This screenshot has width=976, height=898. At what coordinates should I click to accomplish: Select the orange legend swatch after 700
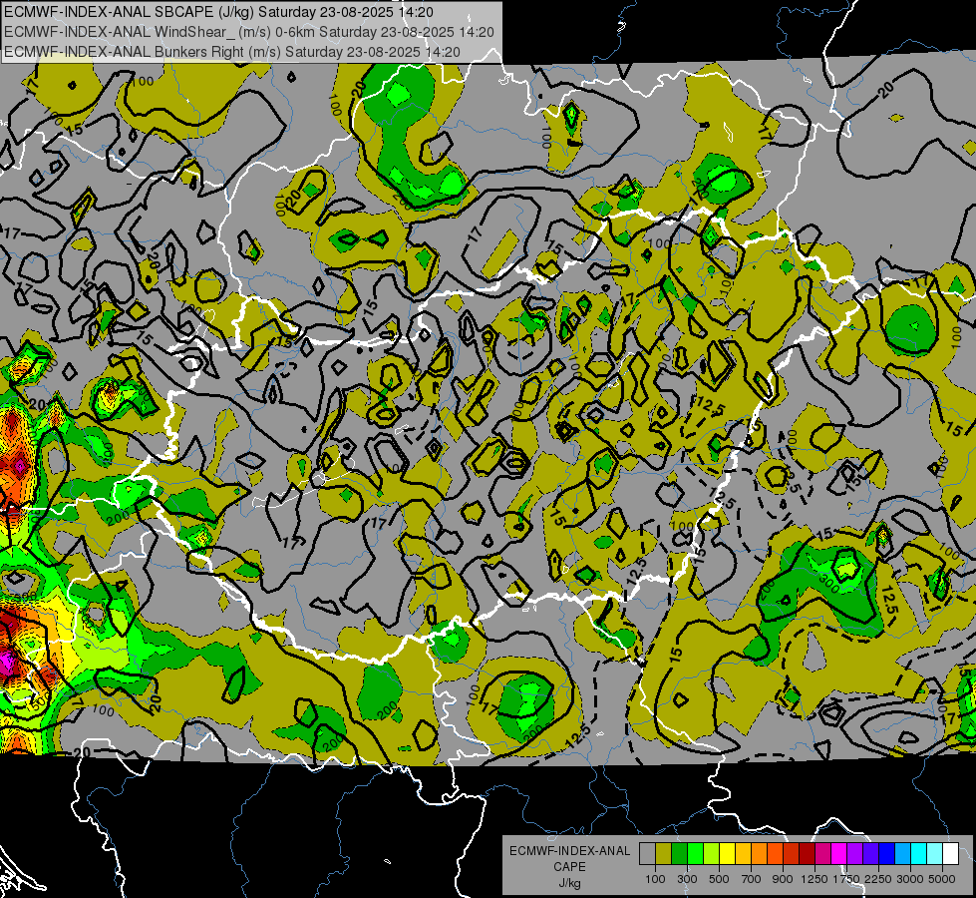(759, 853)
